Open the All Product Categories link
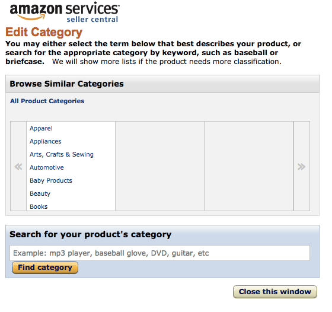Viewport: 332px width, 312px height. (x=47, y=101)
